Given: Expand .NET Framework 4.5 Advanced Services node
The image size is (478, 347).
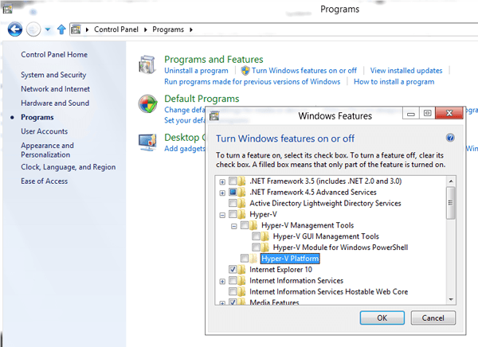Looking at the screenshot, I should pos(222,193).
